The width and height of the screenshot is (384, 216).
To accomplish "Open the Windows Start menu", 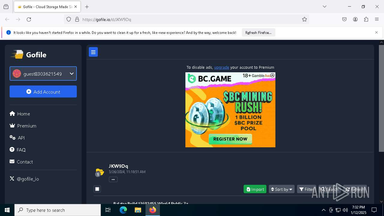I will coord(7,210).
